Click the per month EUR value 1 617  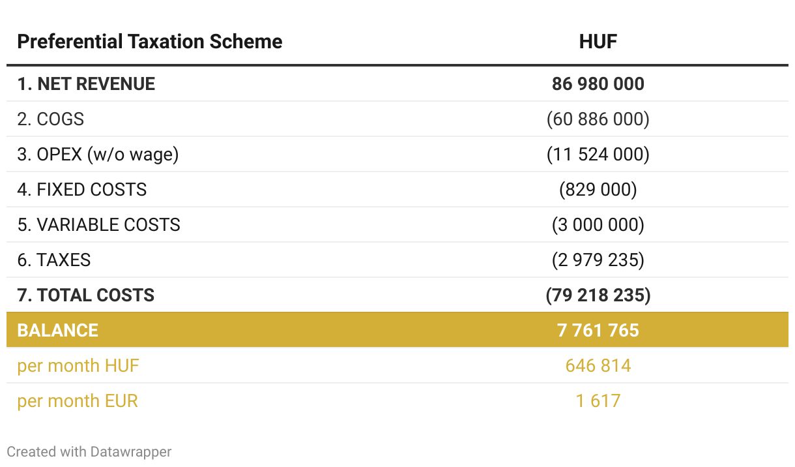point(598,400)
